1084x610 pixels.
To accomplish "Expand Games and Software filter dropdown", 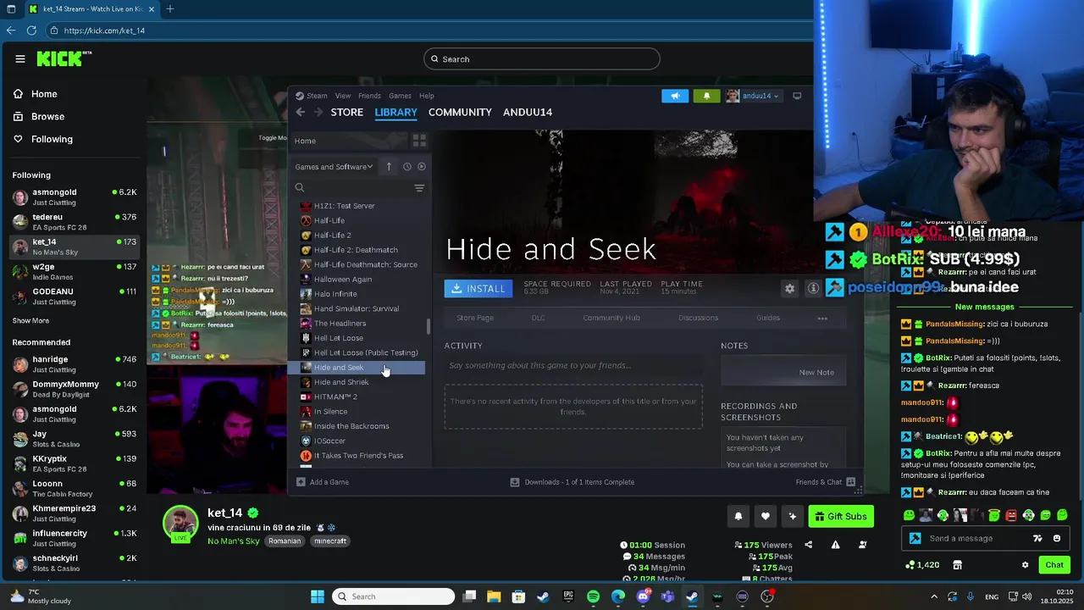I will coord(334,167).
